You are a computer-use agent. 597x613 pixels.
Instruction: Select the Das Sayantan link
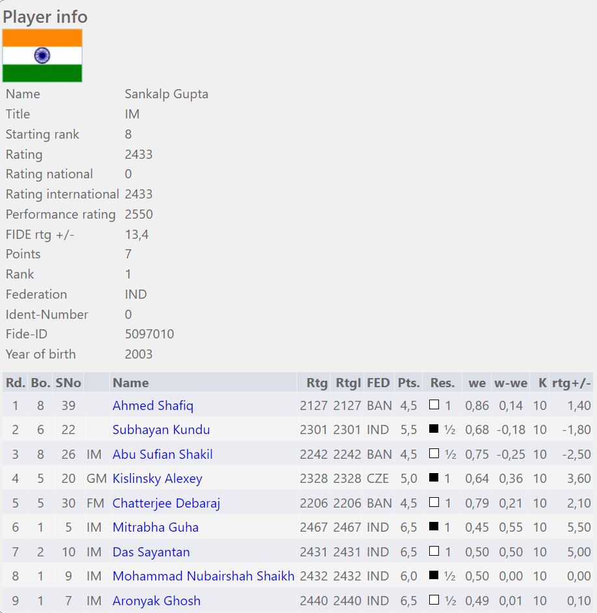point(151,552)
